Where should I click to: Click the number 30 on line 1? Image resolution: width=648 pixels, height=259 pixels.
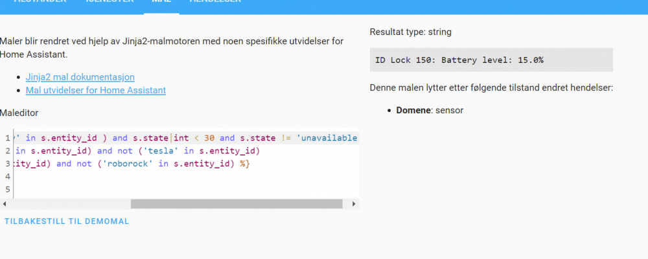tap(209, 138)
